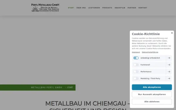Image resolution: width=176 pixels, height=110 pixels.
Task: Click the Cookie-Richtlinie heading
Action: click(146, 34)
